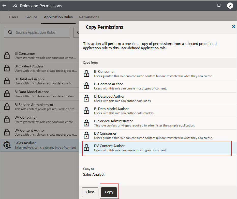Image resolution: width=237 pixels, height=199 pixels.
Task: Click lock icon of BI Dataload Author in Copy from list
Action: (x=86, y=98)
